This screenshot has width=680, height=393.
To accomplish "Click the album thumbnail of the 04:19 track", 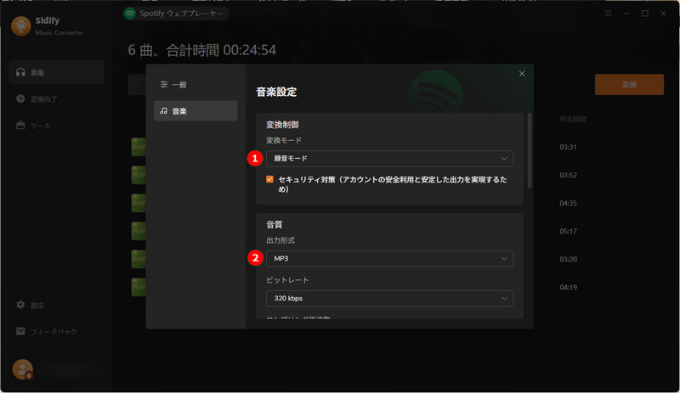I will [139, 287].
